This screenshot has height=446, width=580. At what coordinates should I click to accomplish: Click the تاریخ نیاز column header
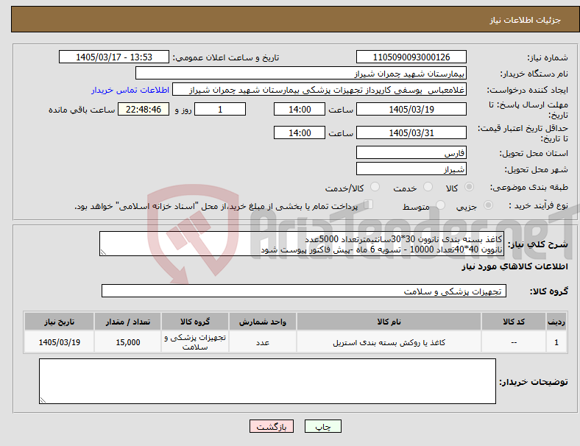click(59, 322)
